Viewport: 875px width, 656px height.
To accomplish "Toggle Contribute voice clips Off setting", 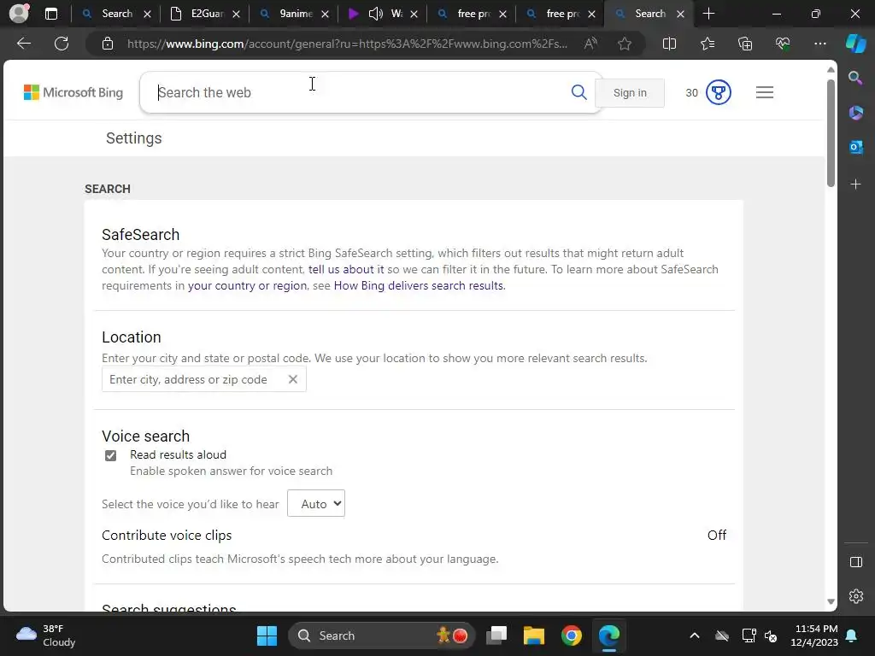I will click(x=717, y=536).
